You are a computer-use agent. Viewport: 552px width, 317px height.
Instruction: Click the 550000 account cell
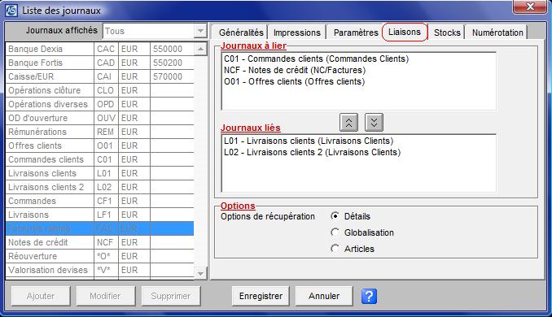(172, 49)
